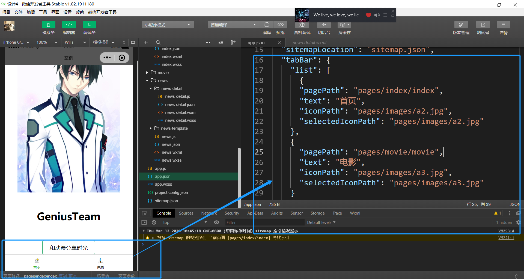Open the 普通编译 compile mode dropdown
This screenshot has height=279, width=524.
coord(234,25)
